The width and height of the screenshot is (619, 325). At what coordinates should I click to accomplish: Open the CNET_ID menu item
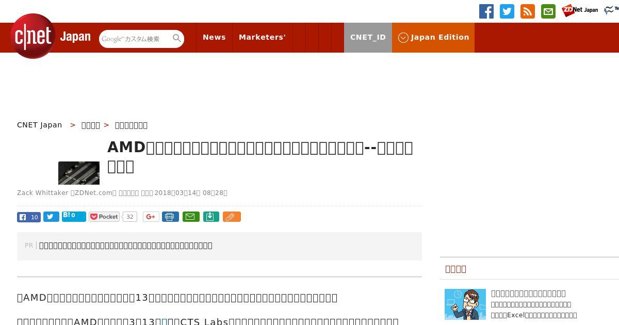coord(368,38)
